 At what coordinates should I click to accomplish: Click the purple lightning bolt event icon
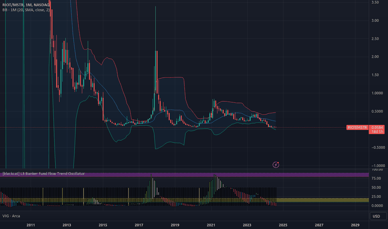pos(276,164)
